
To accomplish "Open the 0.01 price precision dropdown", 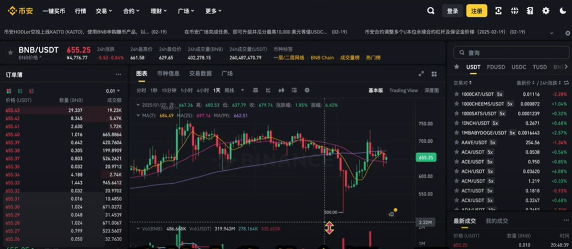I will pos(113,91).
